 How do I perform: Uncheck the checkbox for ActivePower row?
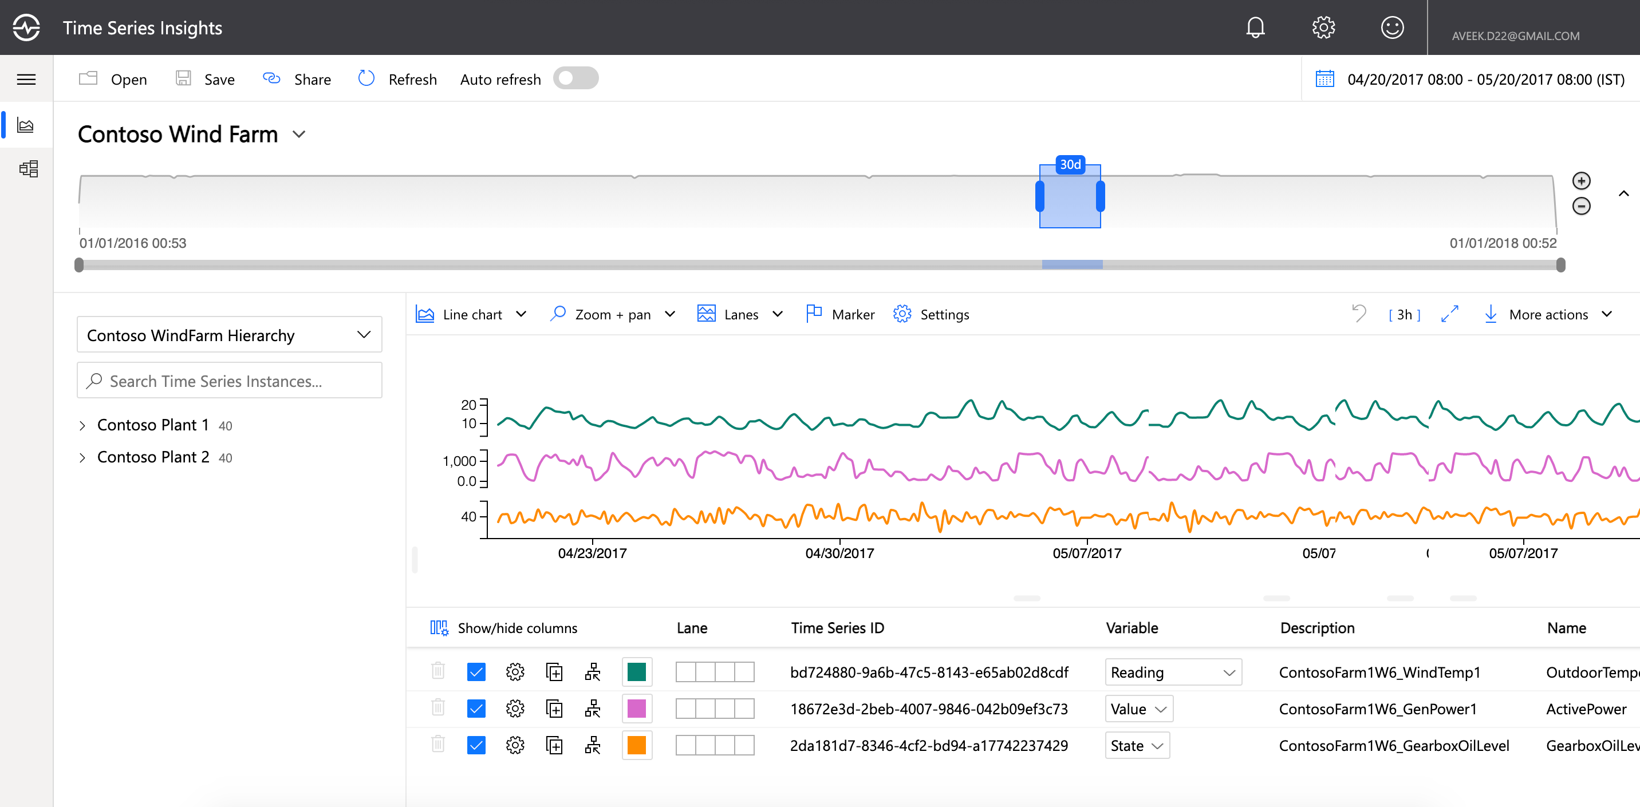pos(476,709)
